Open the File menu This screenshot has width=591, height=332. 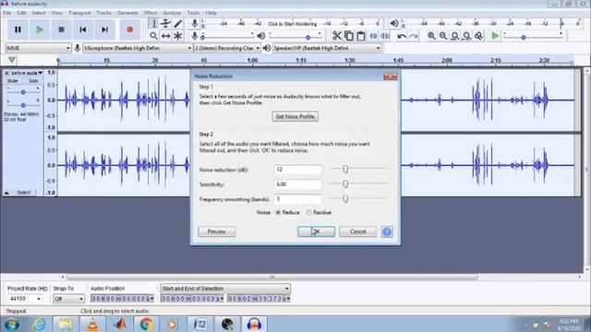7,13
